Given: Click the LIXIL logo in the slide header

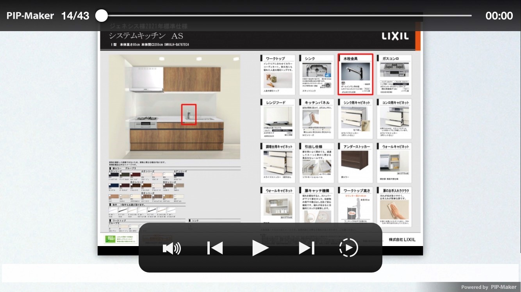Looking at the screenshot, I should point(395,36).
